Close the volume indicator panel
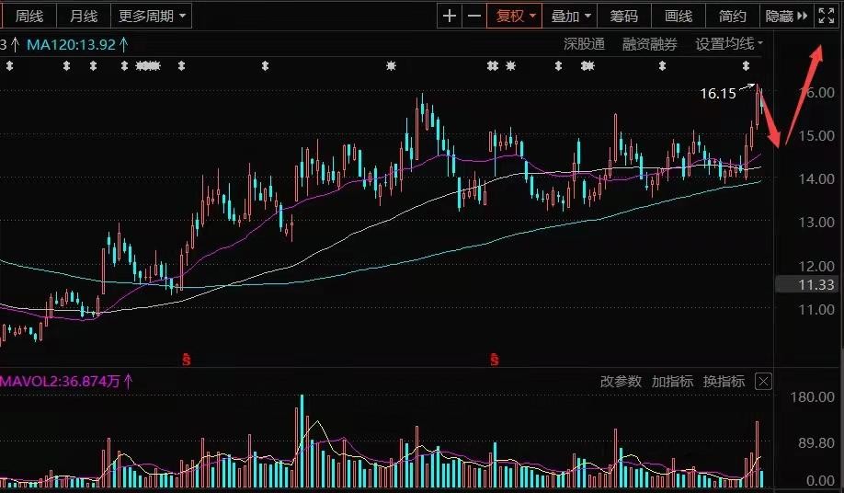The height and width of the screenshot is (493, 844). click(763, 381)
